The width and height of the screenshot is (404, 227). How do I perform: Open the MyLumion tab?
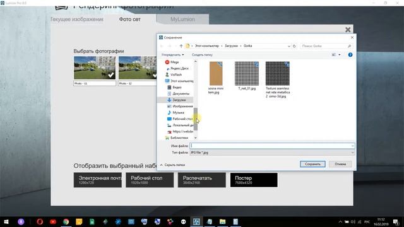pyautogui.click(x=182, y=20)
